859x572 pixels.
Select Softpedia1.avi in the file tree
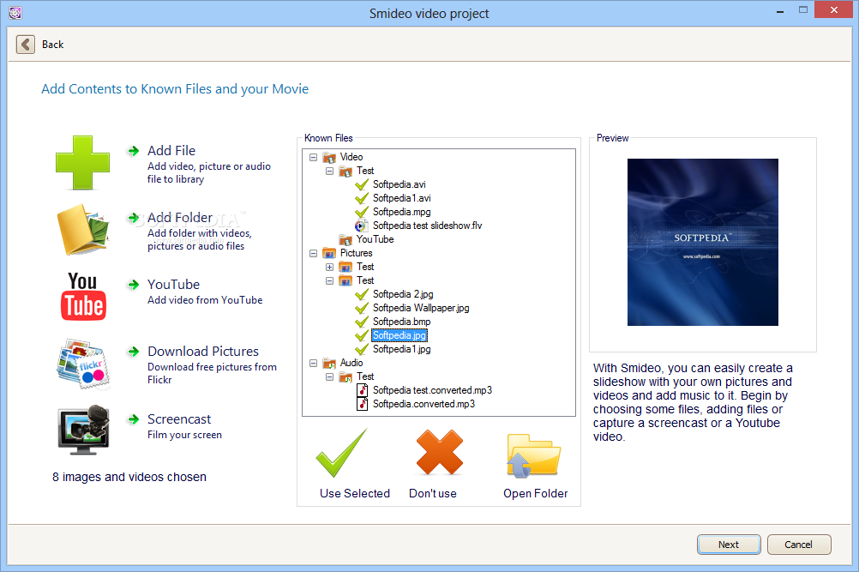(x=401, y=198)
